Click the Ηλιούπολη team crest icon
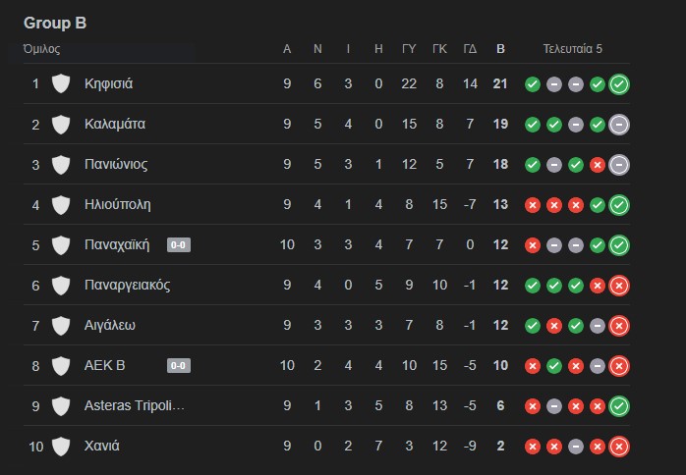 (61, 205)
